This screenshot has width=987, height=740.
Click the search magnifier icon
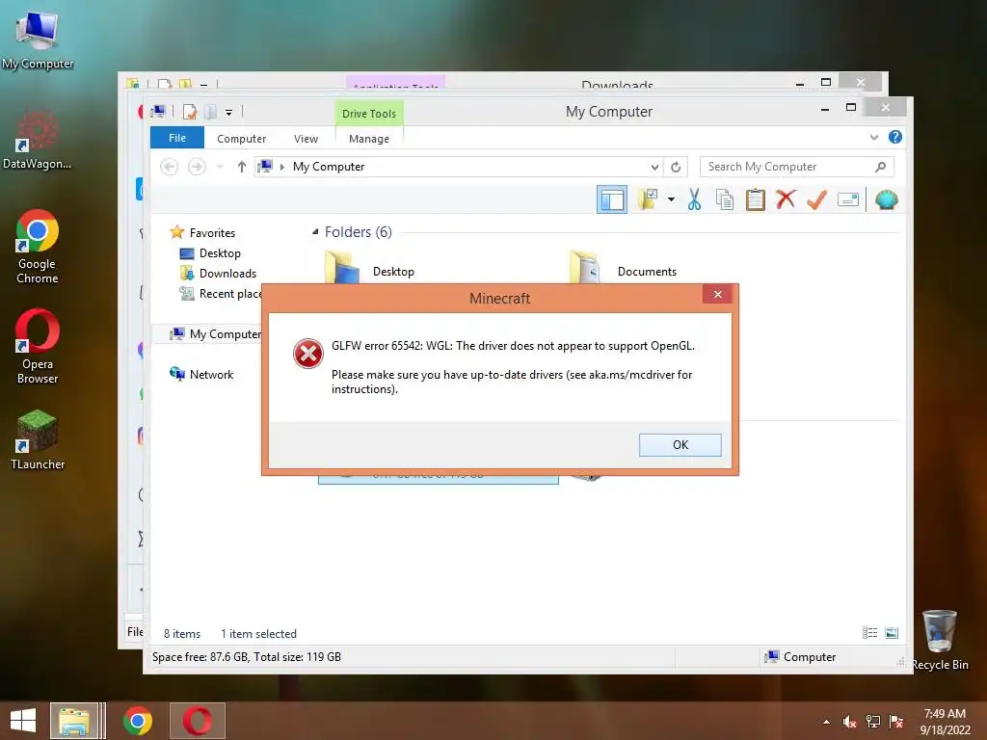pyautogui.click(x=881, y=167)
